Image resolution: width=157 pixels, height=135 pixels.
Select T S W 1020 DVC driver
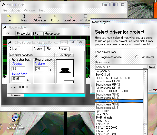pyautogui.click(x=119, y=128)
